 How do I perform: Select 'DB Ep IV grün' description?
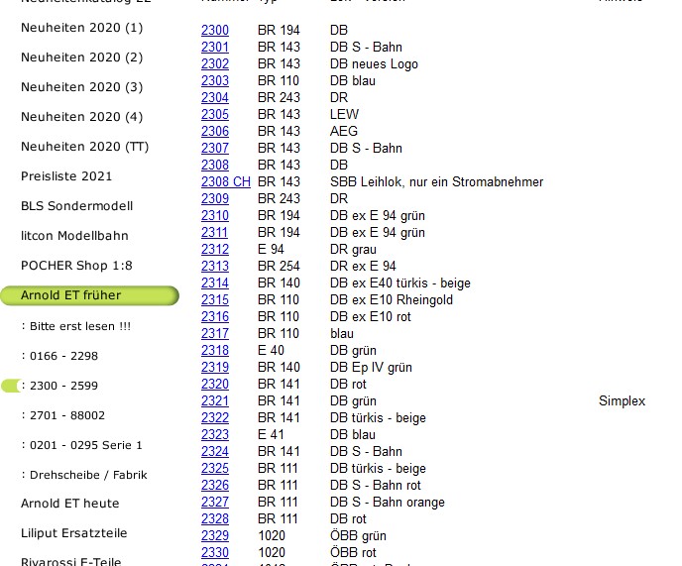click(371, 367)
